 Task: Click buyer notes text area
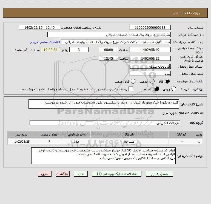pos(103,156)
